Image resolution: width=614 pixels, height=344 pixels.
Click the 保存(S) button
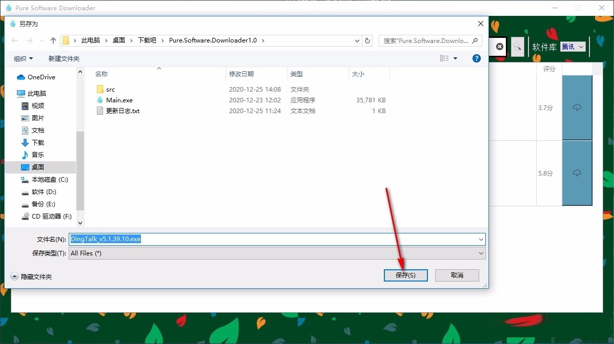click(405, 275)
